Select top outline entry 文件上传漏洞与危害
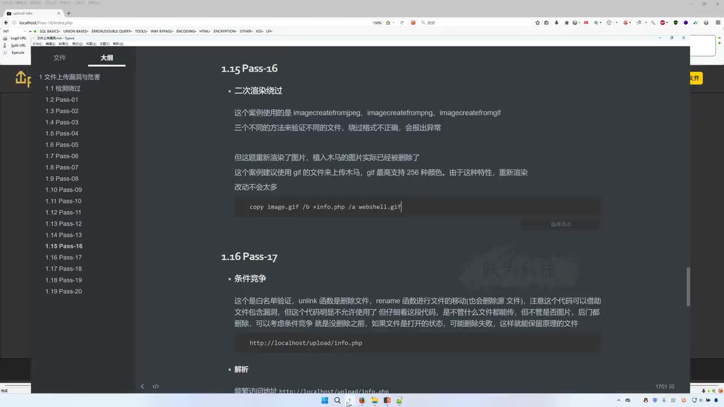This screenshot has width=724, height=407. coord(70,77)
